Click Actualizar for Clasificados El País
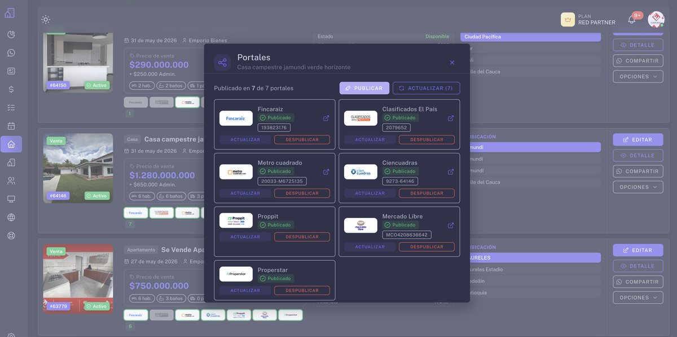 pos(370,139)
